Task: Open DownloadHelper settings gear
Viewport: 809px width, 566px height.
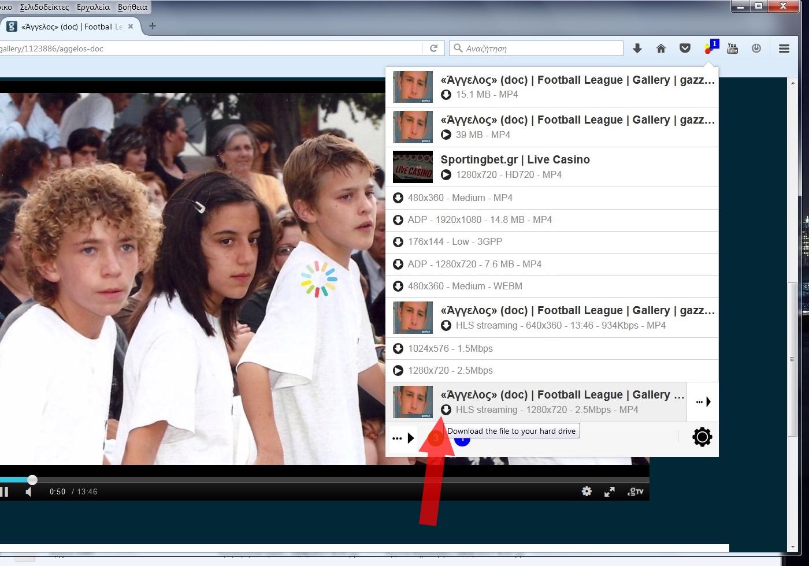Action: (x=702, y=437)
